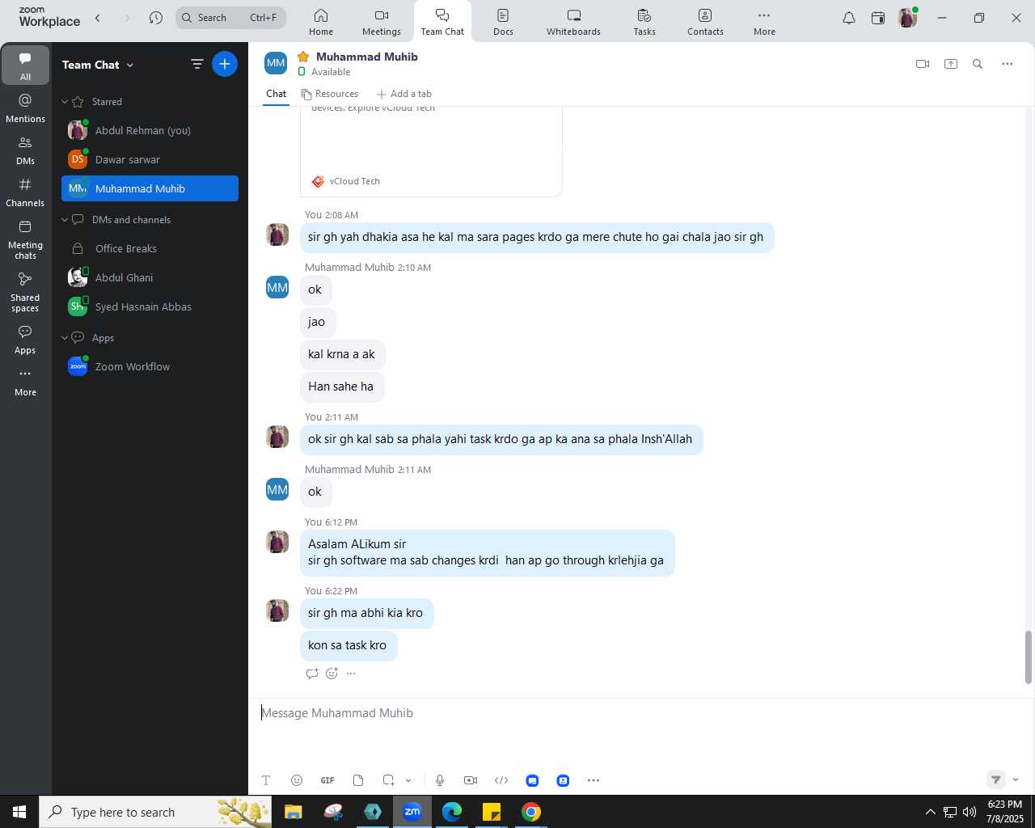Open chat with Abdul Ghani
Image resolution: width=1035 pixels, height=828 pixels.
150,277
